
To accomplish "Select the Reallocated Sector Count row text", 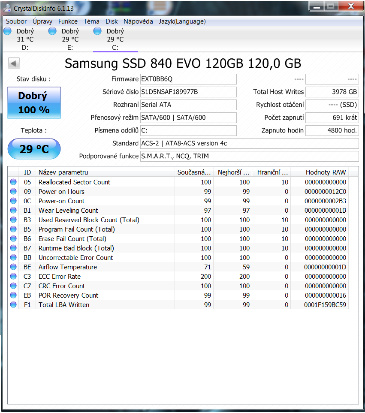I will tap(74, 182).
